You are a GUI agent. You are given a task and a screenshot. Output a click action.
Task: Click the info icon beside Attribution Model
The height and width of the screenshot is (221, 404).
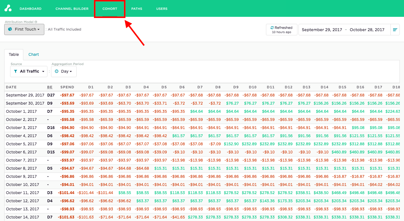pos(36,22)
